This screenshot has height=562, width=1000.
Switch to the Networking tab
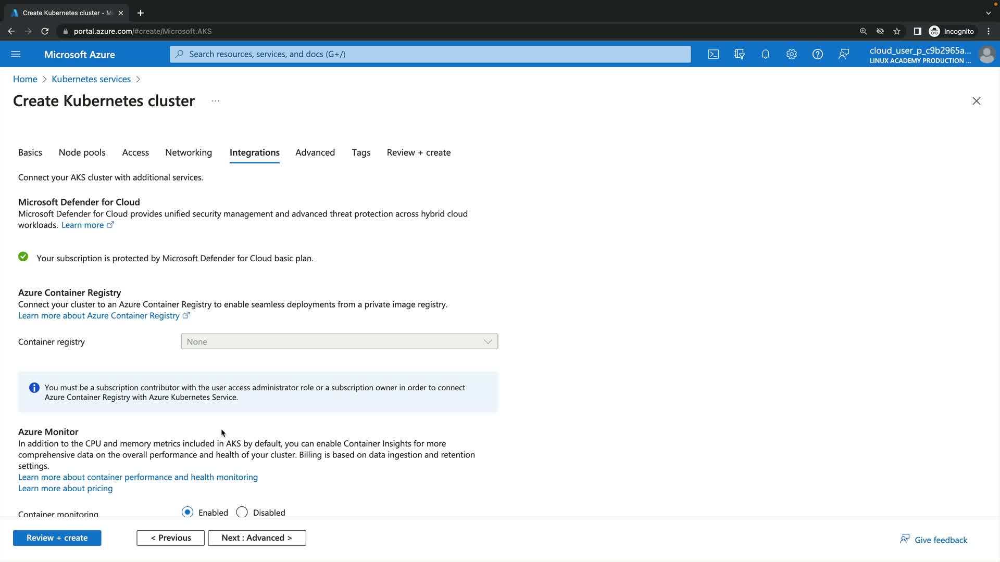click(189, 152)
